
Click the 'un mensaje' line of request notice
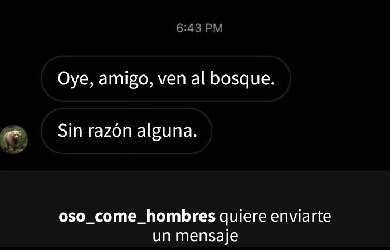coord(195,236)
